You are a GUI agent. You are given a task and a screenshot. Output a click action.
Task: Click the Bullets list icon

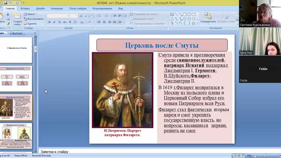(100, 16)
